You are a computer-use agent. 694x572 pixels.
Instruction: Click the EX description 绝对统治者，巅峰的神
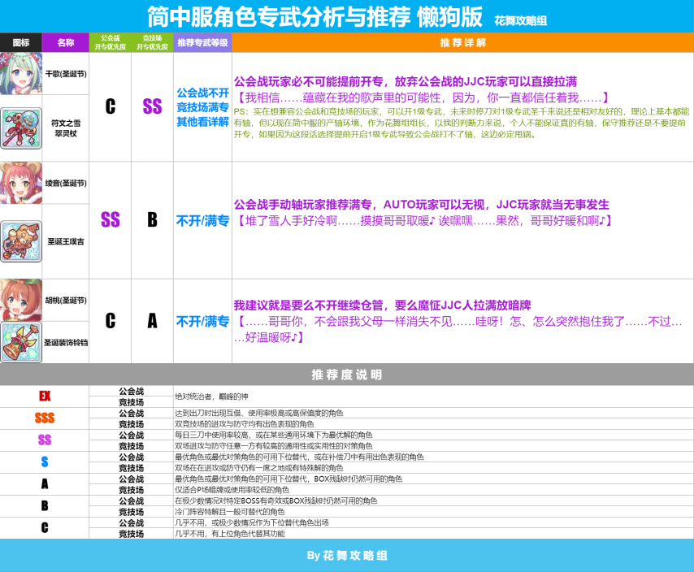click(211, 396)
